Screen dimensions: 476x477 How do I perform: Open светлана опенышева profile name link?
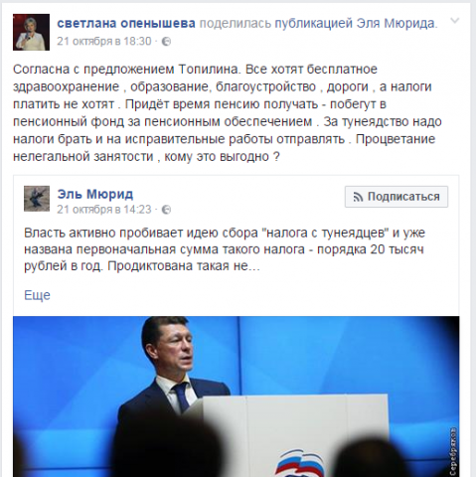pyautogui.click(x=126, y=23)
